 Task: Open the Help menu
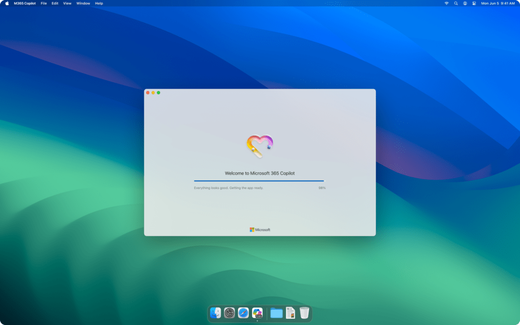pos(99,3)
